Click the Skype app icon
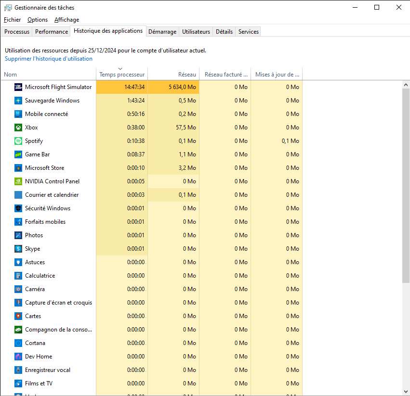 pyautogui.click(x=18, y=249)
